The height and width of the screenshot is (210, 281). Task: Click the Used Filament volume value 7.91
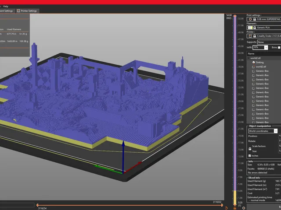pos(277,189)
